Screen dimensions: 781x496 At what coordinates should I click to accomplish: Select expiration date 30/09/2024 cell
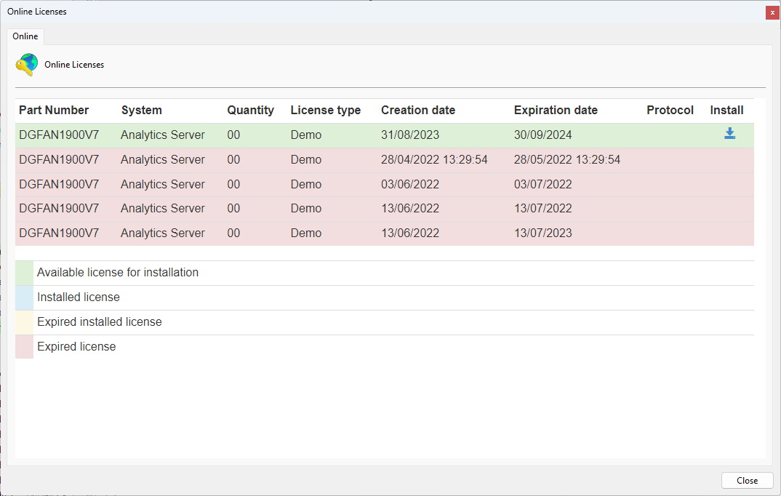pos(543,135)
